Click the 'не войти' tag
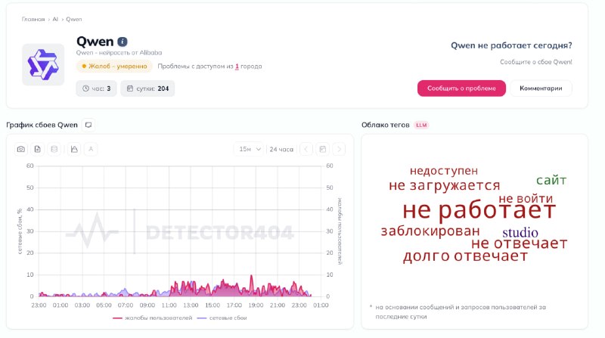Image resolution: width=605 pixels, height=338 pixels. click(x=526, y=199)
